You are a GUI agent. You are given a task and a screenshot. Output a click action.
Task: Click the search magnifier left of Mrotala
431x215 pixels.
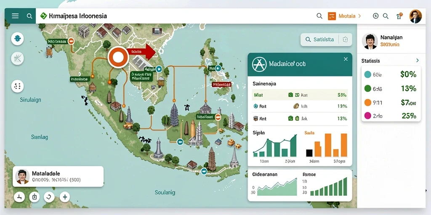[319, 16]
